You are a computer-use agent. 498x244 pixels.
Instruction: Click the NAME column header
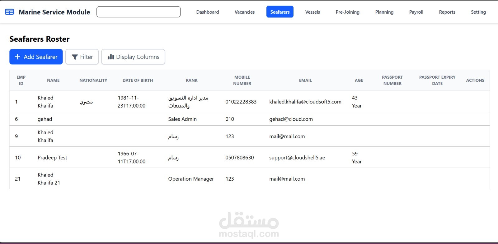pyautogui.click(x=53, y=80)
